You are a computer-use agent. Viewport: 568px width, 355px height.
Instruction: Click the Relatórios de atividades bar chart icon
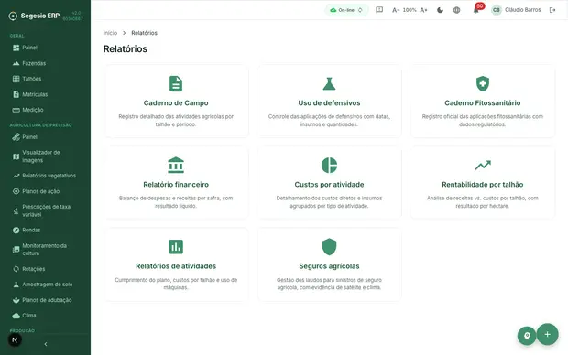[x=176, y=247]
